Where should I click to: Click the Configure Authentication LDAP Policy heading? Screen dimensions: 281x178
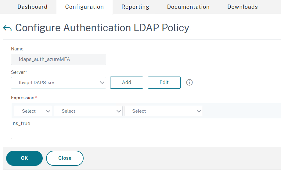pos(102,28)
